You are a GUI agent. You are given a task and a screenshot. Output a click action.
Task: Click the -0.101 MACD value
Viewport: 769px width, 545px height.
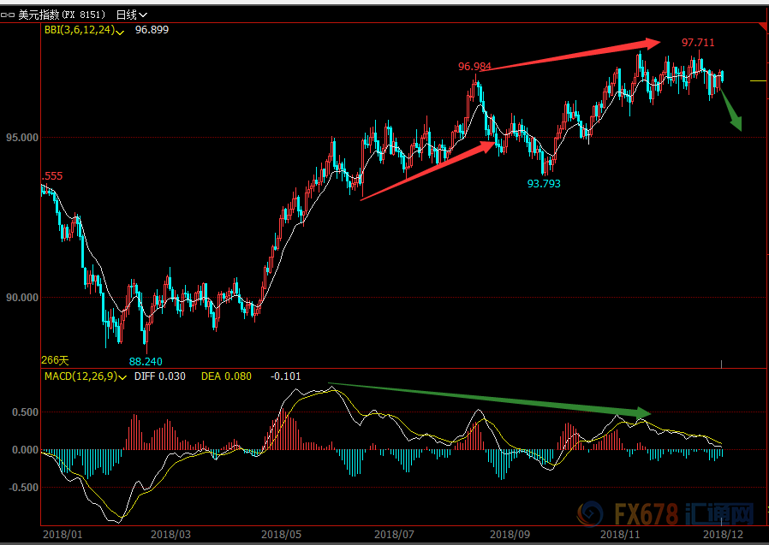[285, 376]
